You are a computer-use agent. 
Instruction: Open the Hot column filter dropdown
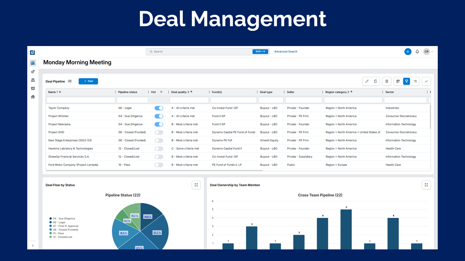pos(161,92)
